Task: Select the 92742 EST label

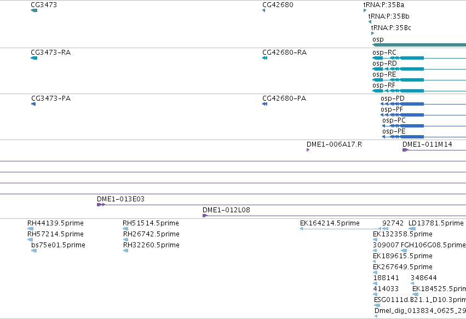Action: [393, 223]
